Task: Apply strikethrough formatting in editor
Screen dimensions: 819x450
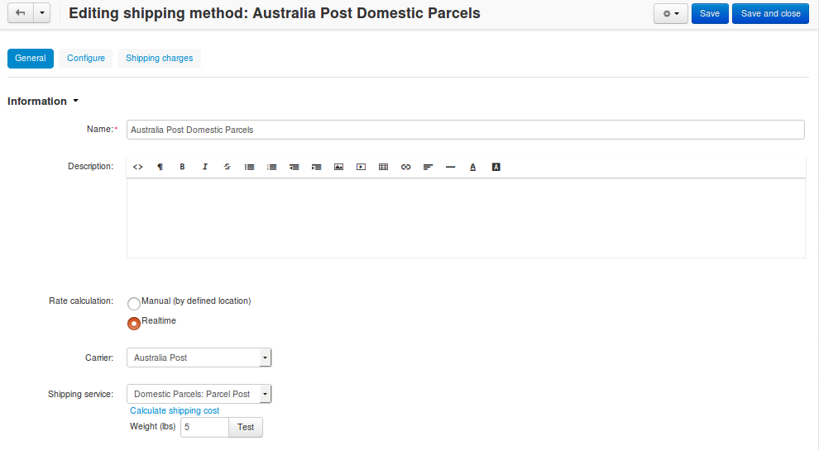Action: [x=227, y=167]
